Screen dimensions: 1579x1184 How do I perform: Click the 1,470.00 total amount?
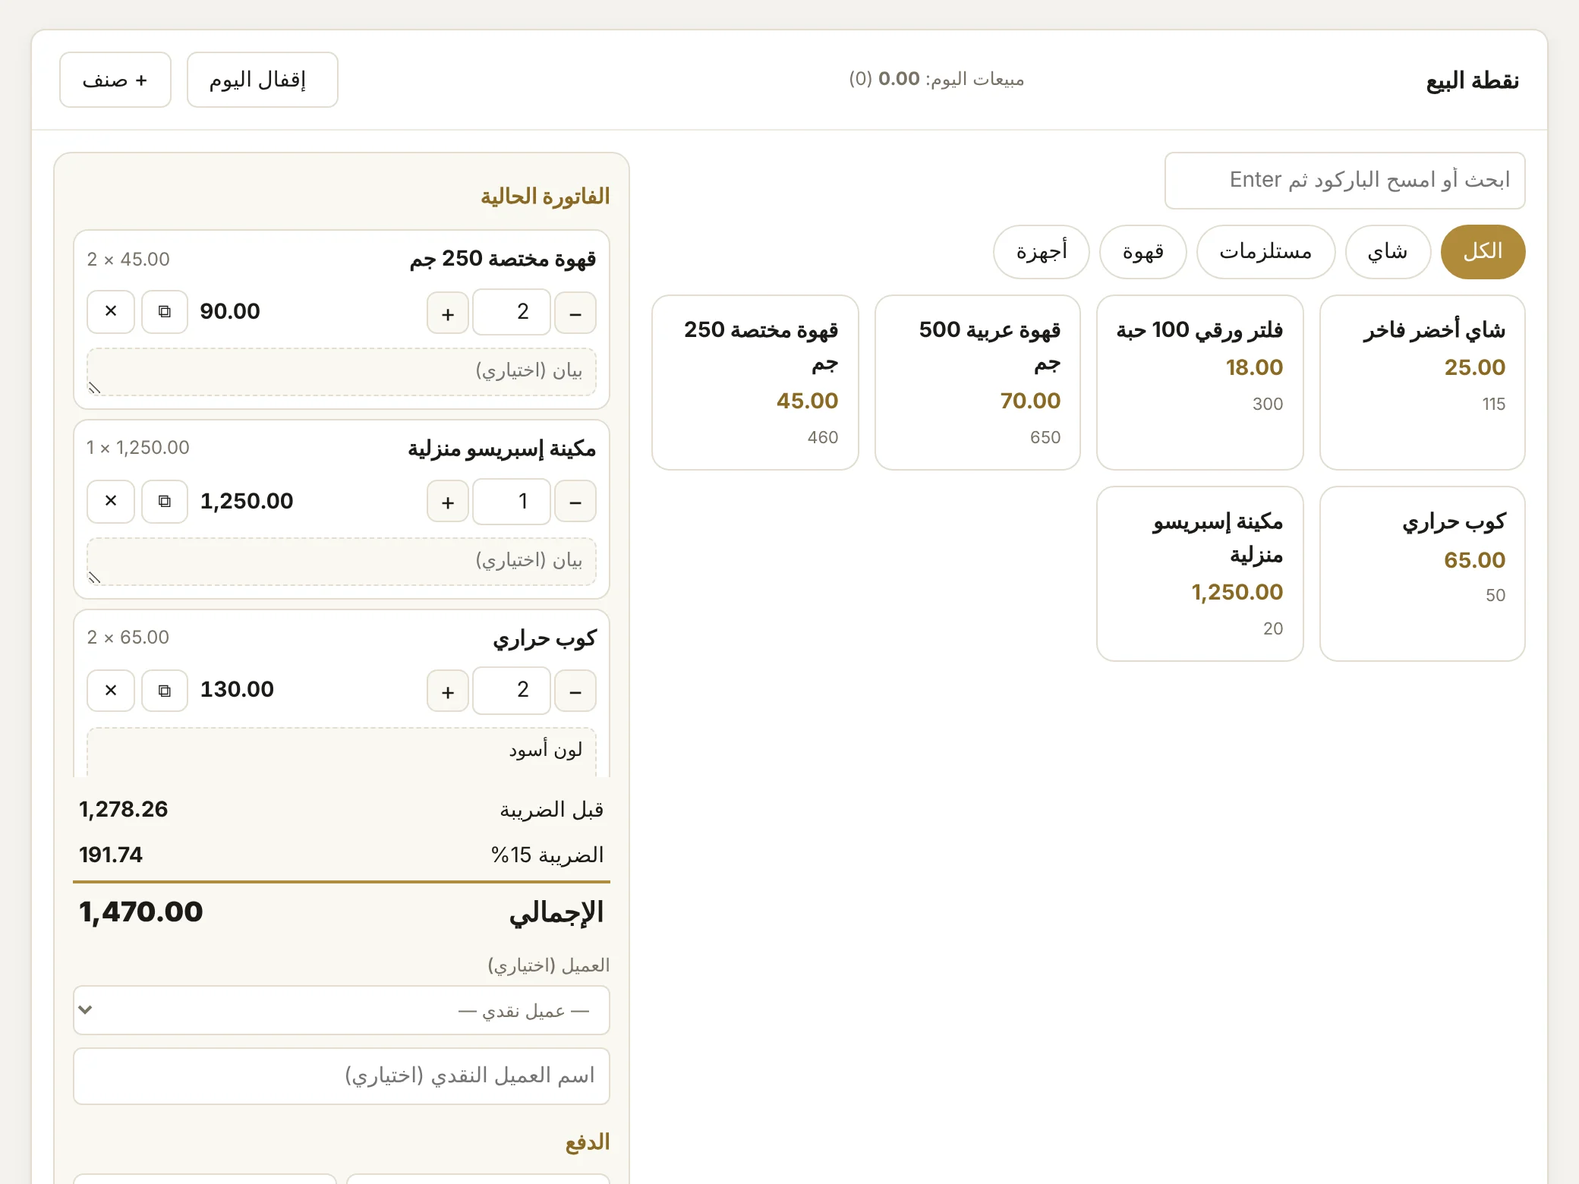click(141, 912)
